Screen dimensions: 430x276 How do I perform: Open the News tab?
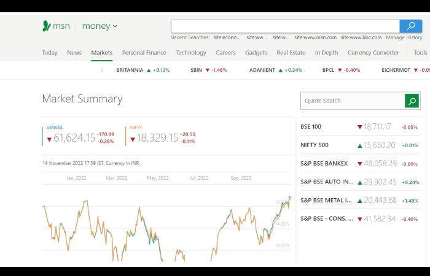tap(74, 53)
